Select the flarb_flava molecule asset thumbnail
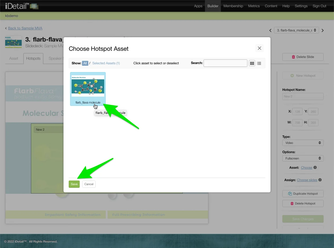334x248 pixels. pos(88,89)
